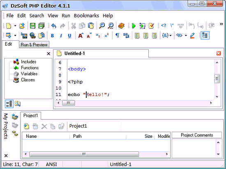Toggle superscript formatting
The image size is (226, 169).
106,35
